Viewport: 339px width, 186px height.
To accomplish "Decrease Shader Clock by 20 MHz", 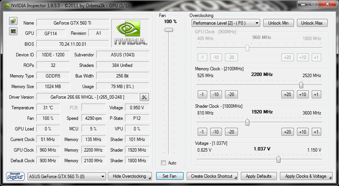I will click(231, 132).
